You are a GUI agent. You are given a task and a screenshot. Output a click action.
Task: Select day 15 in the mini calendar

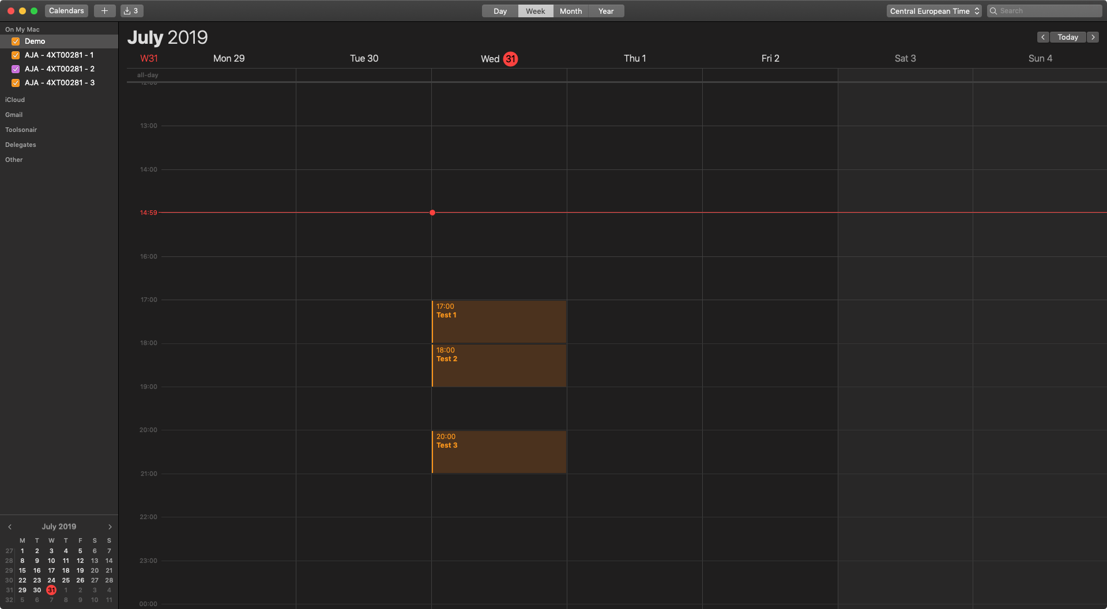point(22,570)
